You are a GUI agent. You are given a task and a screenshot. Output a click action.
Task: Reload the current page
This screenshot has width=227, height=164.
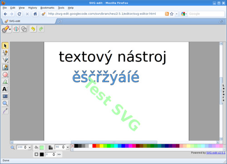pos(19,14)
